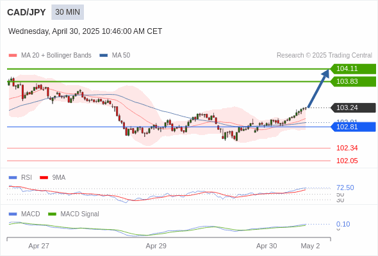Click the 102.34 support level label
378x256 pixels.
(347, 148)
